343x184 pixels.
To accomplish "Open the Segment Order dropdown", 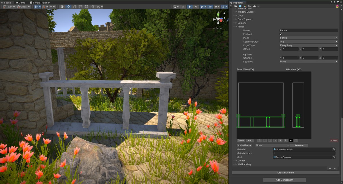I will (x=309, y=42).
